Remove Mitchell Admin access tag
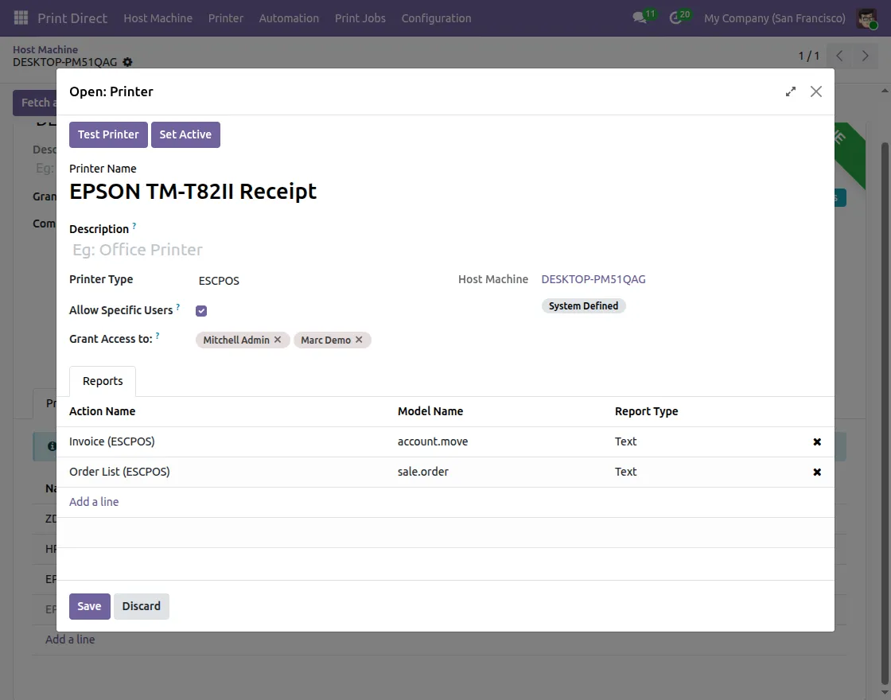This screenshot has width=891, height=700. [x=278, y=340]
